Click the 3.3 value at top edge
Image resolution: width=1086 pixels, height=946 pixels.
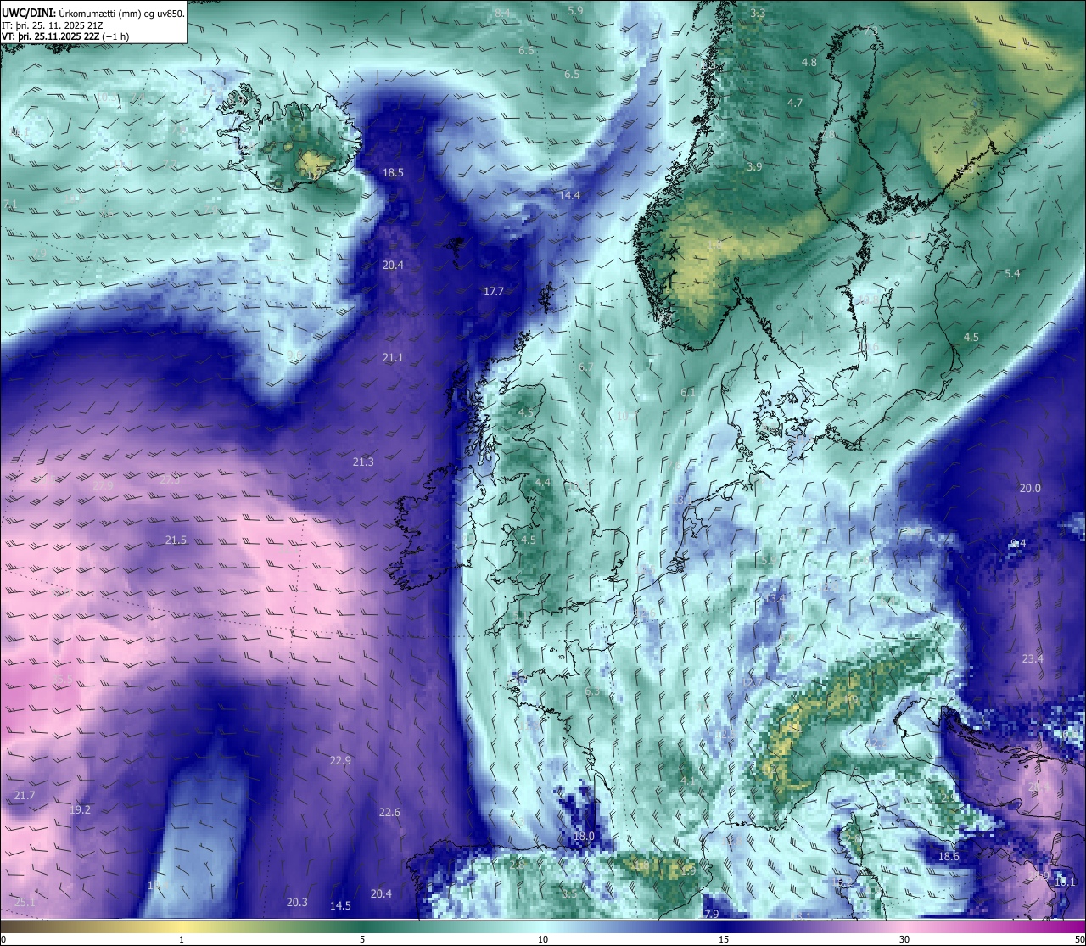[x=758, y=13]
